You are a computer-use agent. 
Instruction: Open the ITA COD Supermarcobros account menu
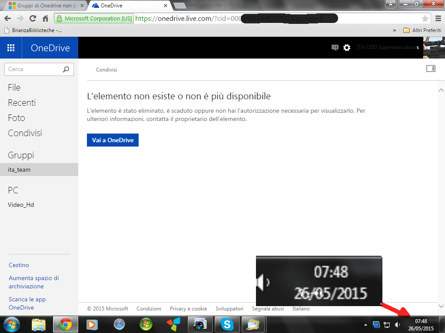click(x=388, y=47)
